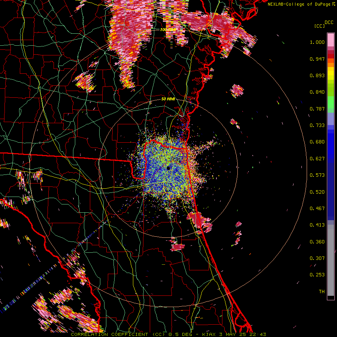Select the 0.893 color scale value
This screenshot has height=337, width=337.
317,75
